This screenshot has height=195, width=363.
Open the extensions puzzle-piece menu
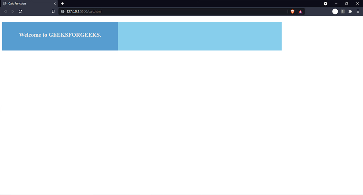[350, 11]
